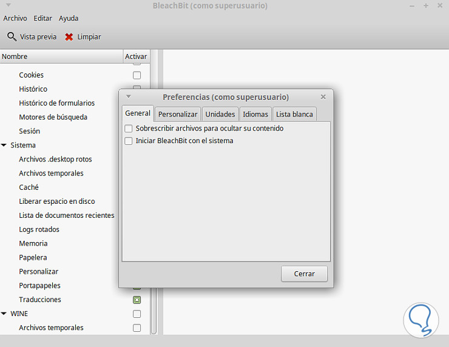Screen dimensions: 449x347
Task: Click the Activar column header
Action: (137, 56)
